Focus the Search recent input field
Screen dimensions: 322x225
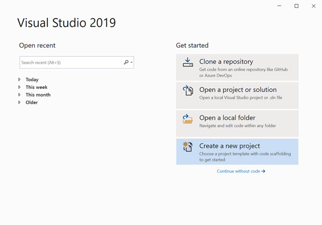(x=77, y=62)
